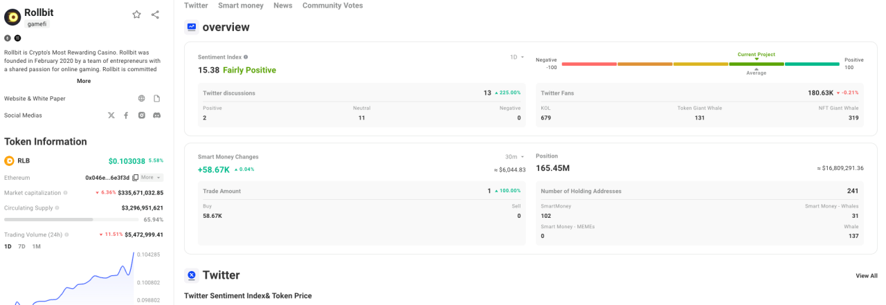Image resolution: width=886 pixels, height=305 pixels.
Task: Open Rollbit's X (Twitter) profile
Action: pyautogui.click(x=111, y=115)
